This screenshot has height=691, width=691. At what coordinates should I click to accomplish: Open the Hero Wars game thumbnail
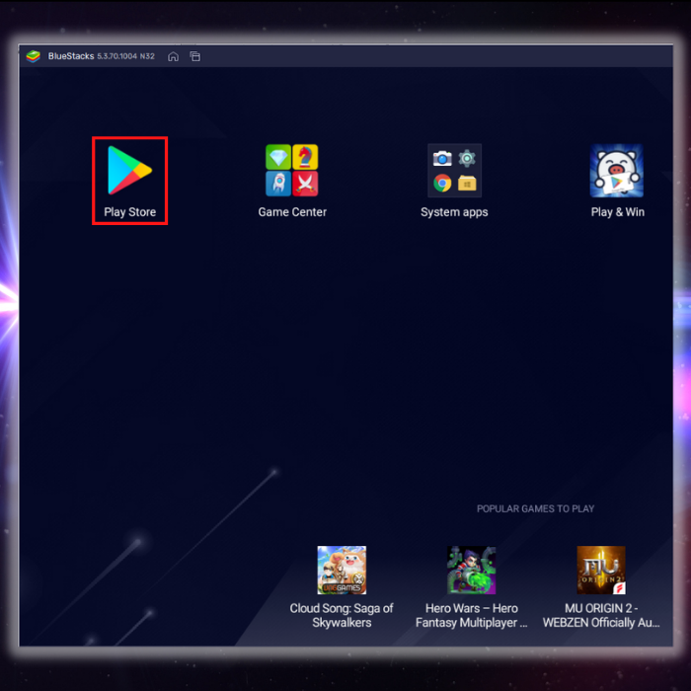471,571
